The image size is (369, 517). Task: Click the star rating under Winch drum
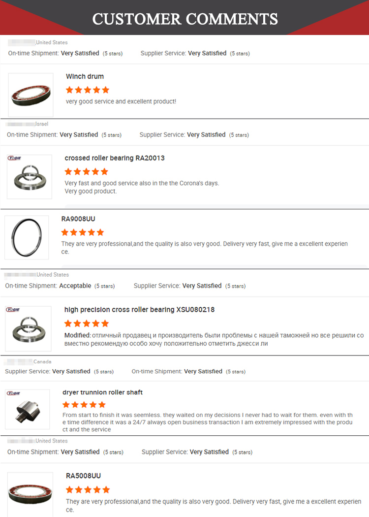click(x=88, y=90)
